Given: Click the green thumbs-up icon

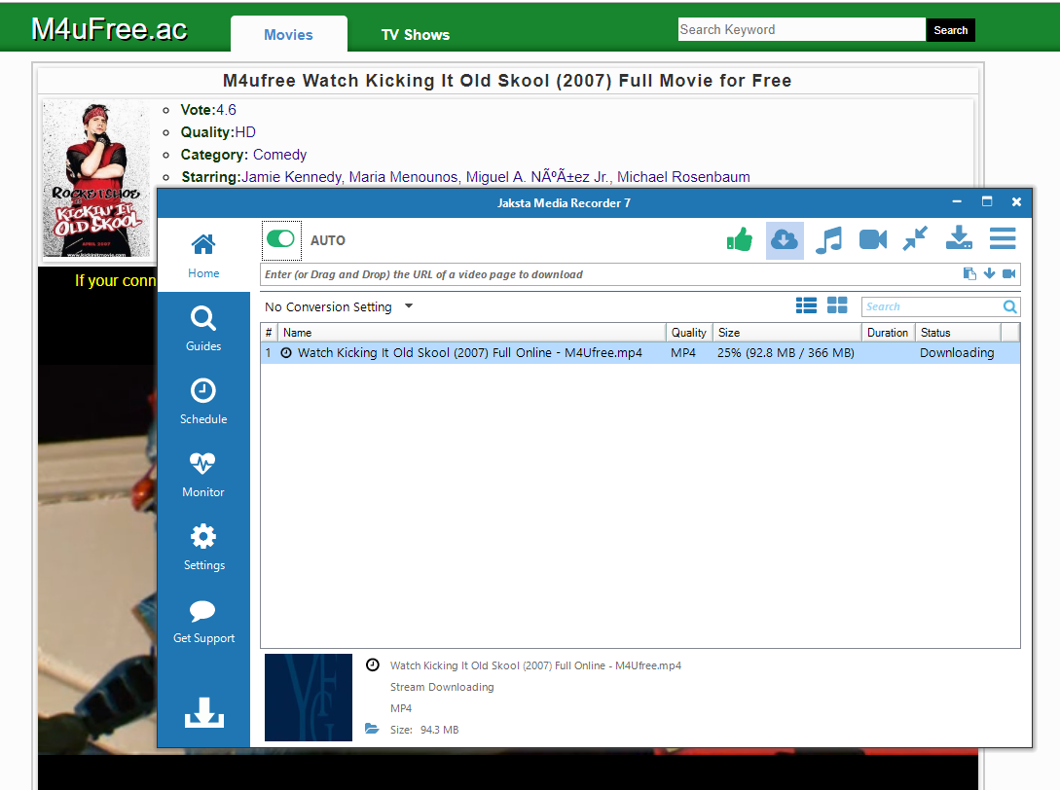Looking at the screenshot, I should pos(739,239).
